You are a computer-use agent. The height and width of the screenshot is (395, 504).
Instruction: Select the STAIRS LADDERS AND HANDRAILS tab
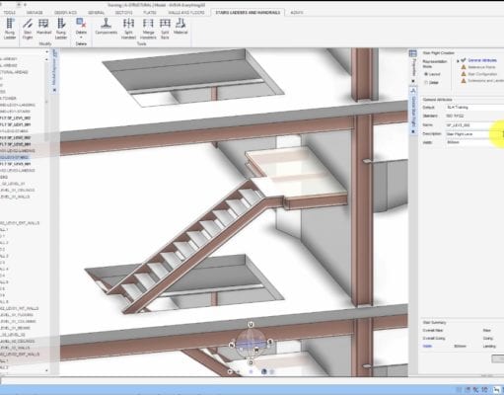248,13
